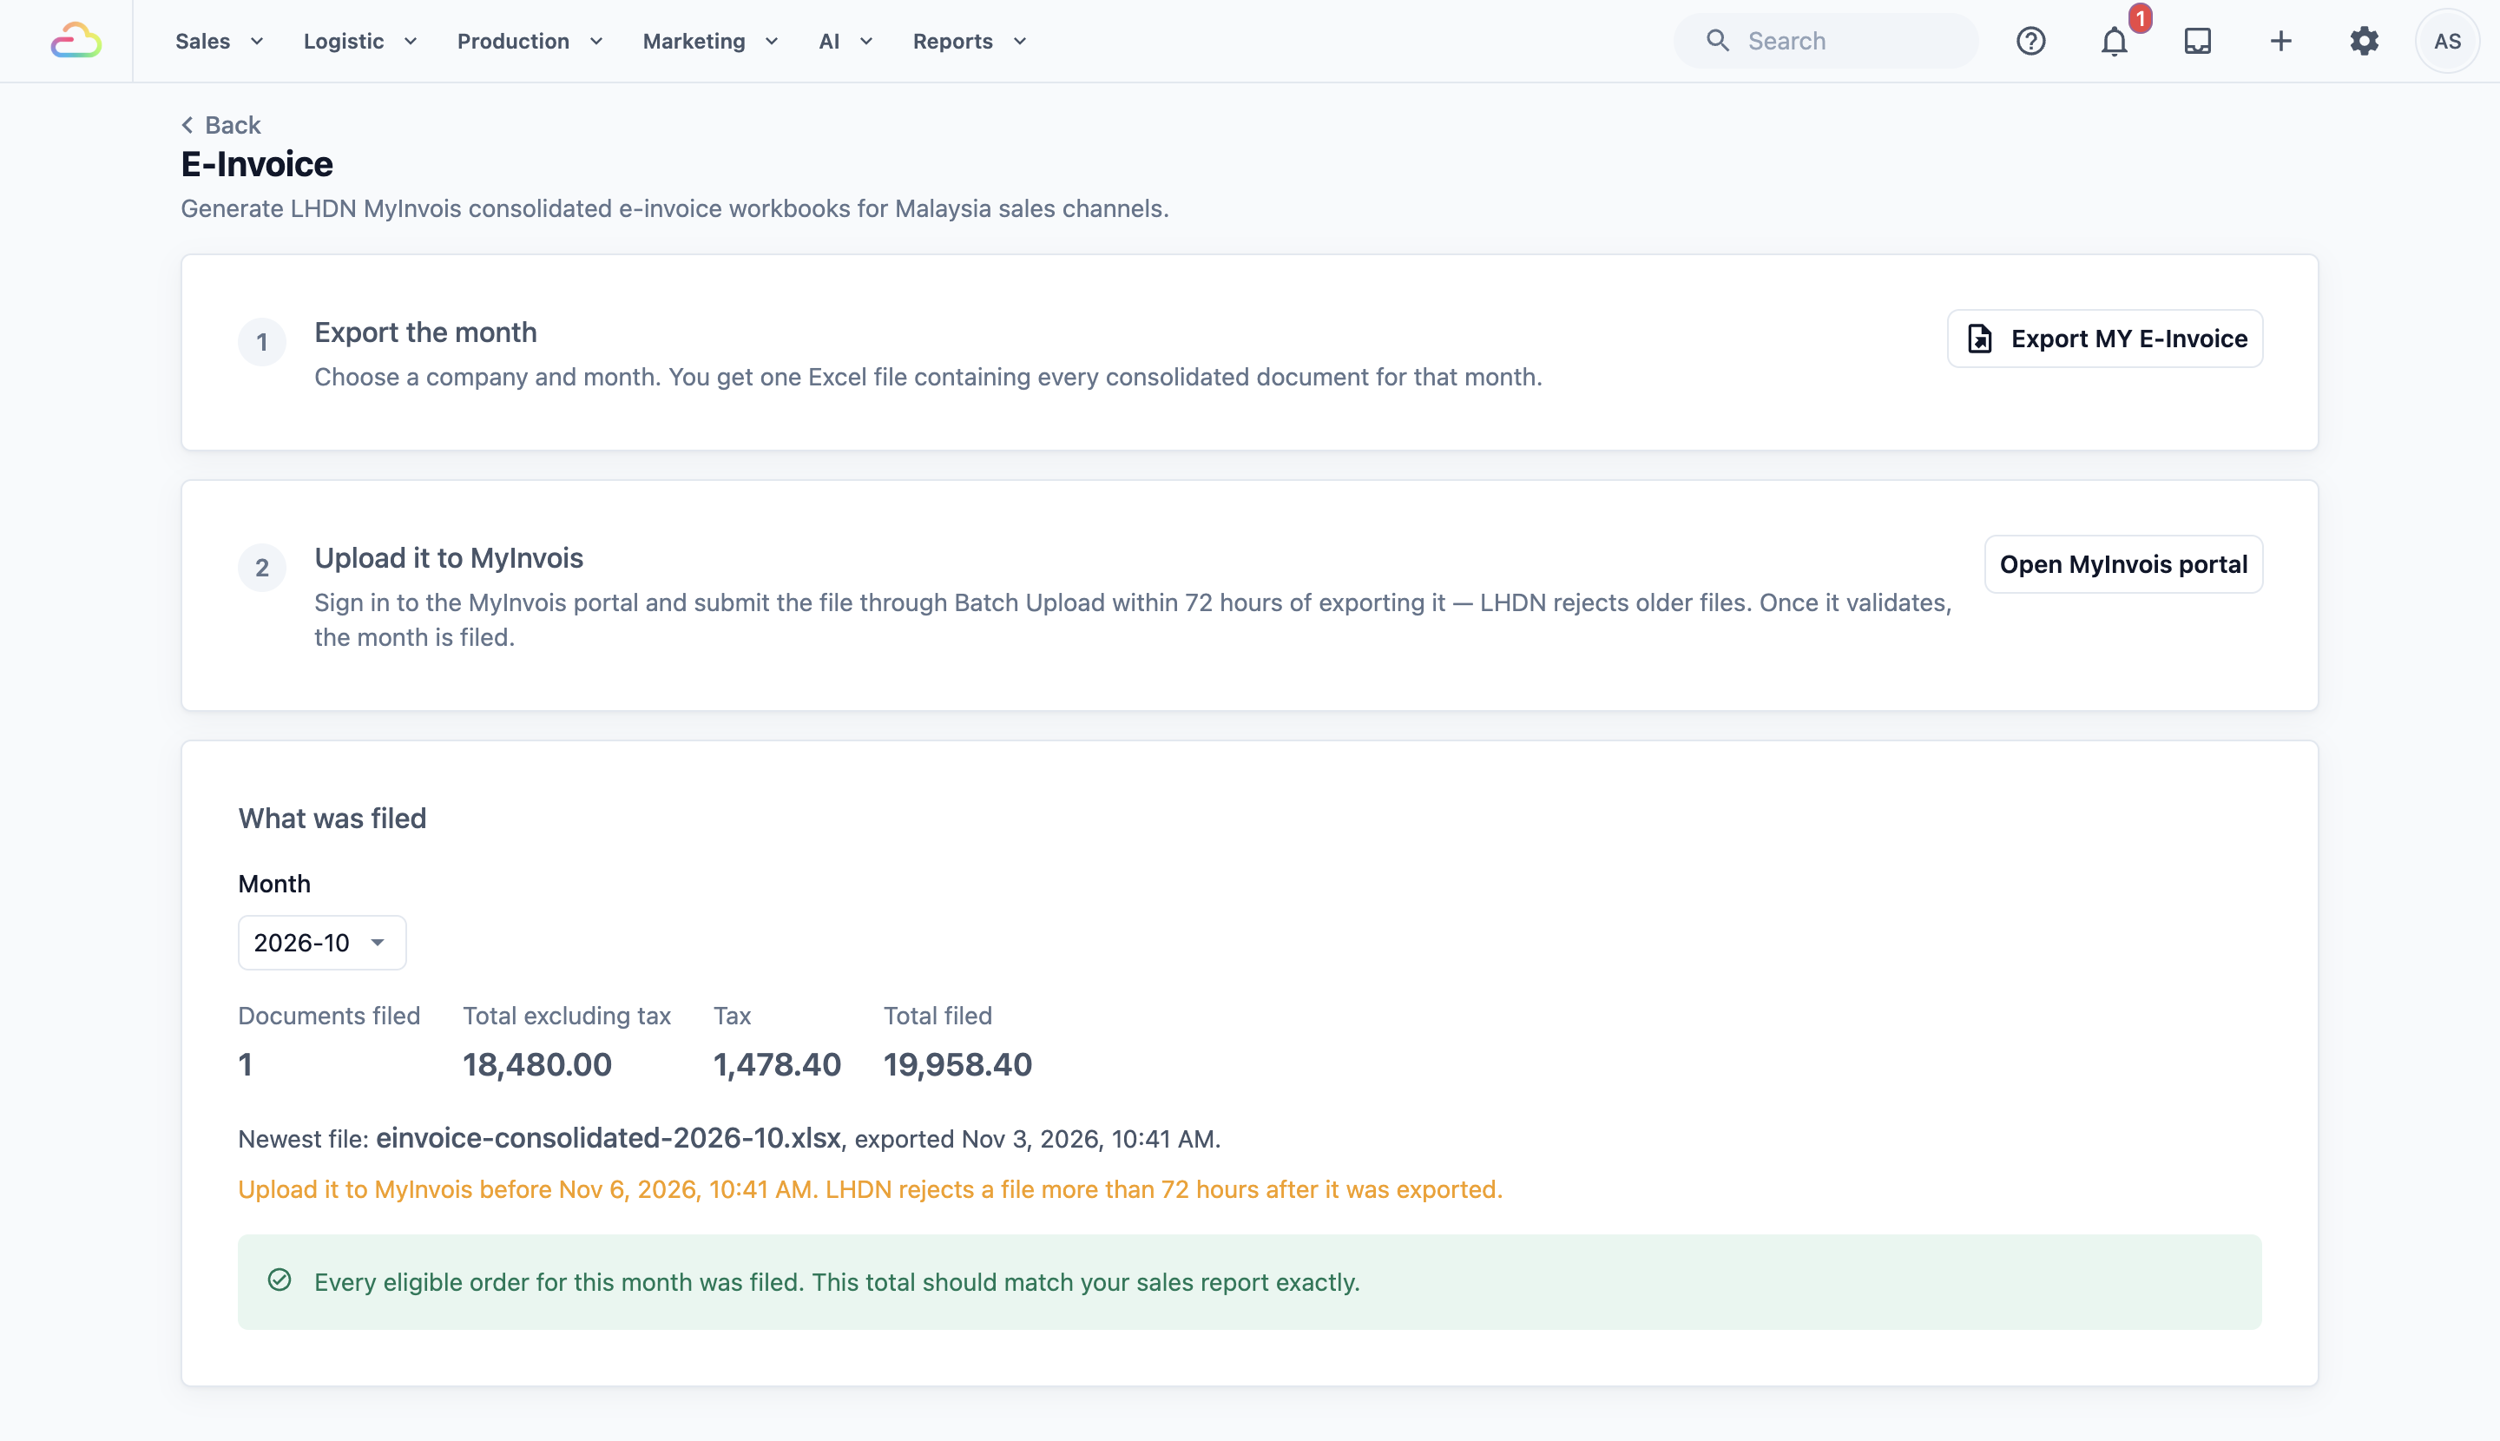This screenshot has height=1441, width=2500.
Task: Expand the Marketing menu
Action: [709, 41]
